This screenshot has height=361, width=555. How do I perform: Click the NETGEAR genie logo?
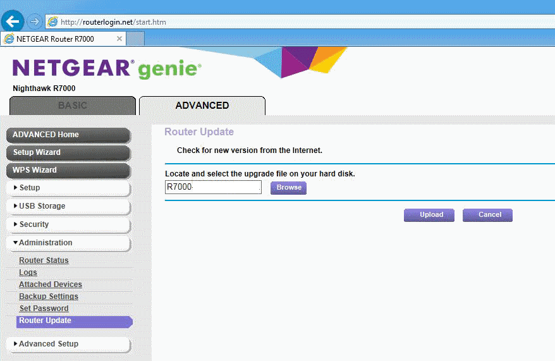107,69
